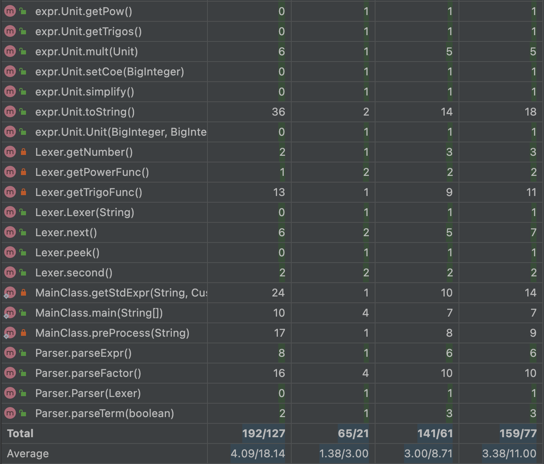Select the expr.Unit.Unit(BigInteger, ...) constructor name

point(121,132)
